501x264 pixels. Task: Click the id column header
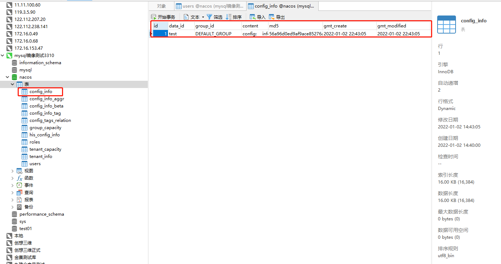click(x=160, y=26)
